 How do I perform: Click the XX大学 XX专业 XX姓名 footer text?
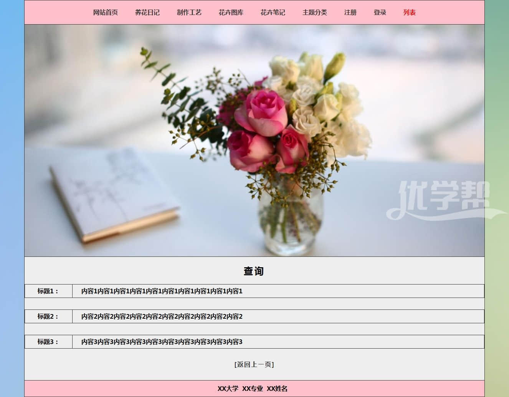[253, 389]
